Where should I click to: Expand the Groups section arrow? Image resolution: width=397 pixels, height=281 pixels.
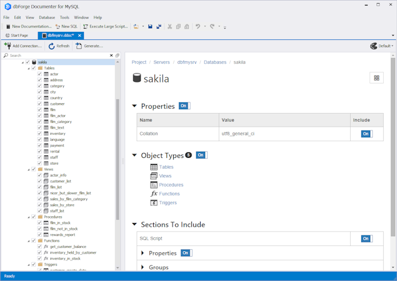(143, 267)
